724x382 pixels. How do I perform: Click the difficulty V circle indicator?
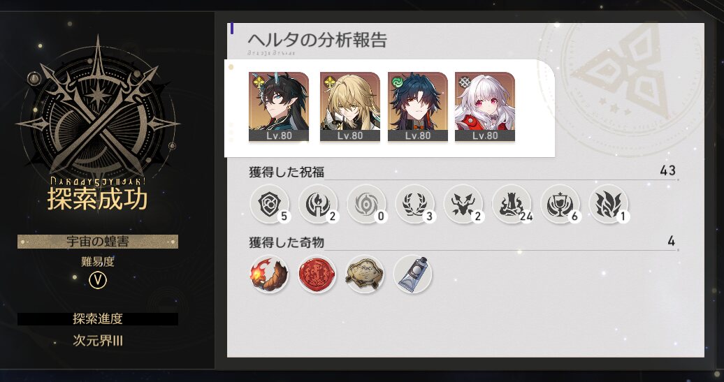point(98,280)
